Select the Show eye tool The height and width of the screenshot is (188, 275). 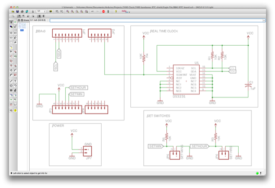(x=15, y=22)
